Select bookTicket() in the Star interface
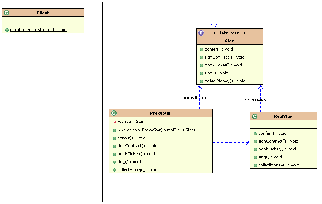The image size is (322, 204). 223,65
